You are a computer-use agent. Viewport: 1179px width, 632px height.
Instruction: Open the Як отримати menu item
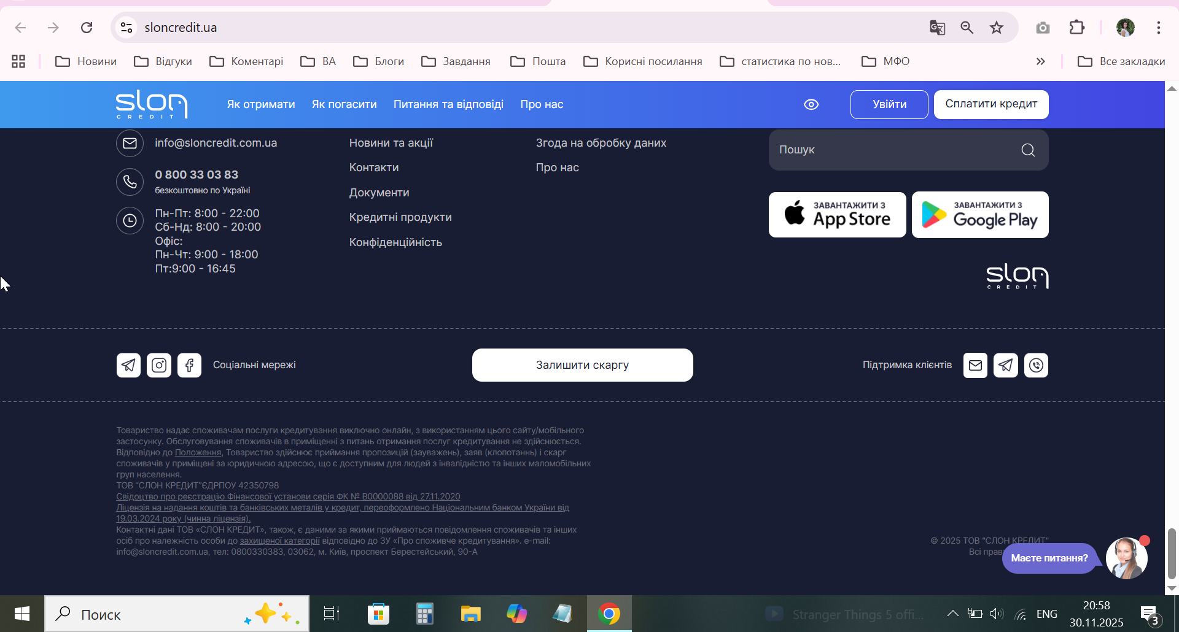point(261,104)
